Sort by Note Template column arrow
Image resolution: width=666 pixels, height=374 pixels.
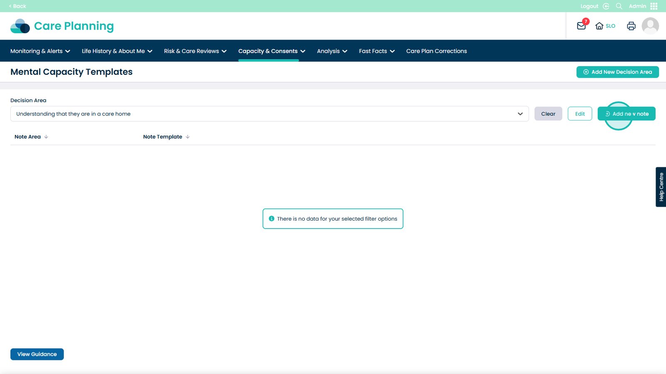[x=188, y=137]
